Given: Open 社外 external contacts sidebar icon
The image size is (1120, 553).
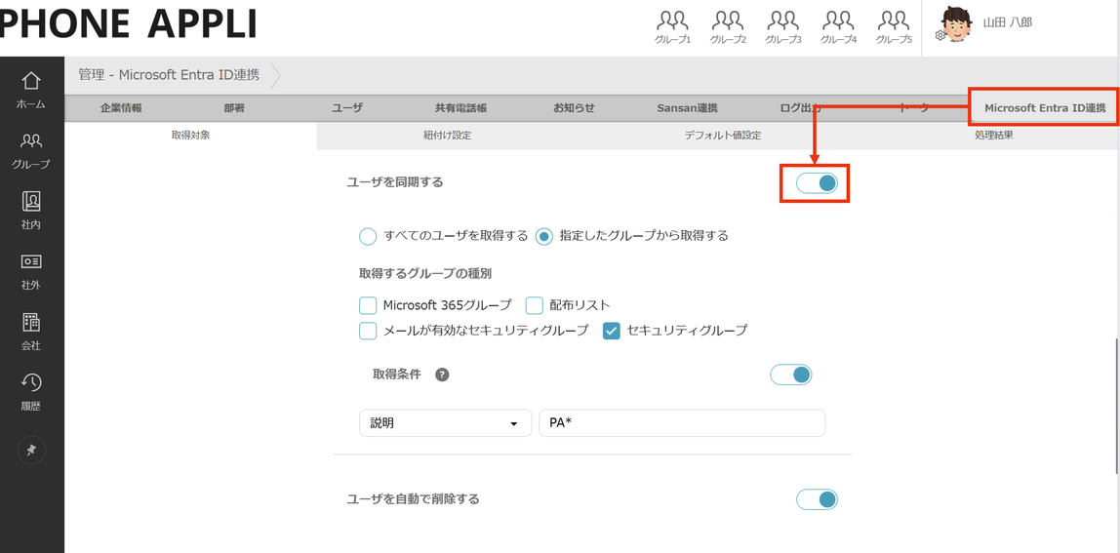Looking at the screenshot, I should [31, 271].
